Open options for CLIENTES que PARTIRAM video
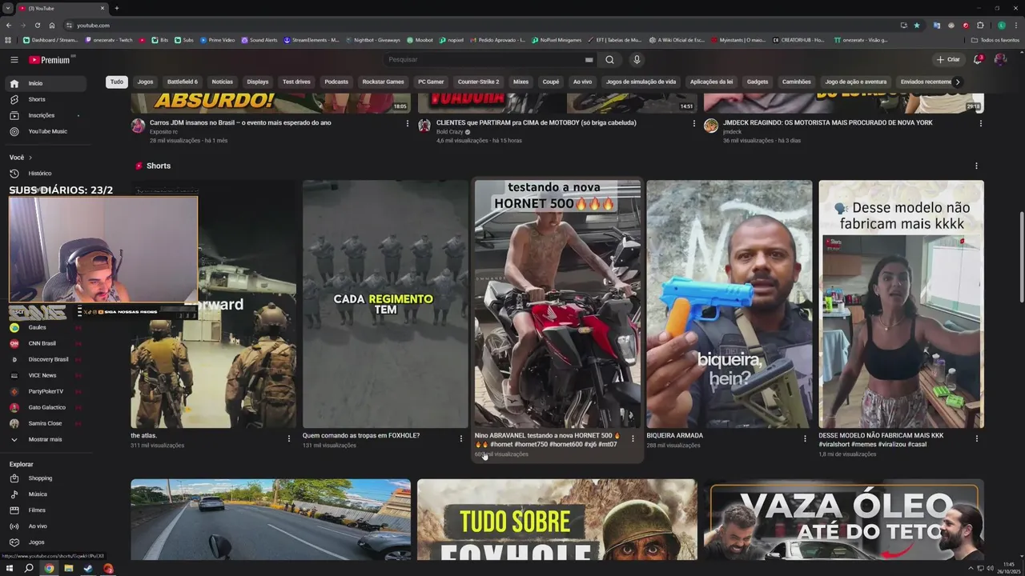 (694, 123)
